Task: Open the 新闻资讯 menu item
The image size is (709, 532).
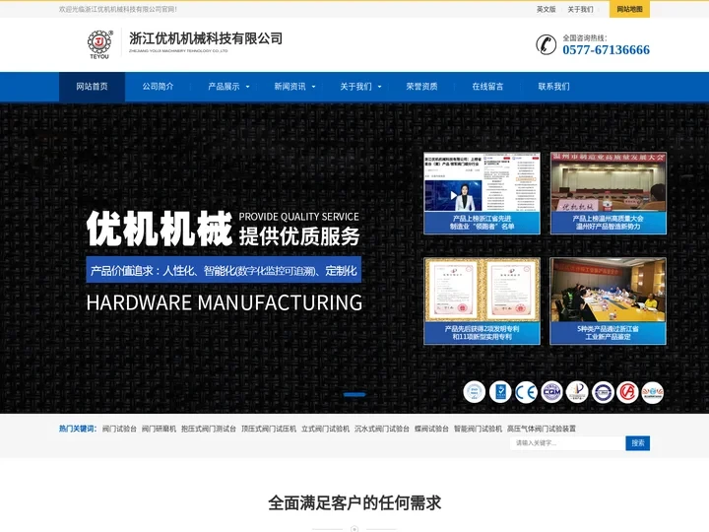Action: (x=290, y=87)
